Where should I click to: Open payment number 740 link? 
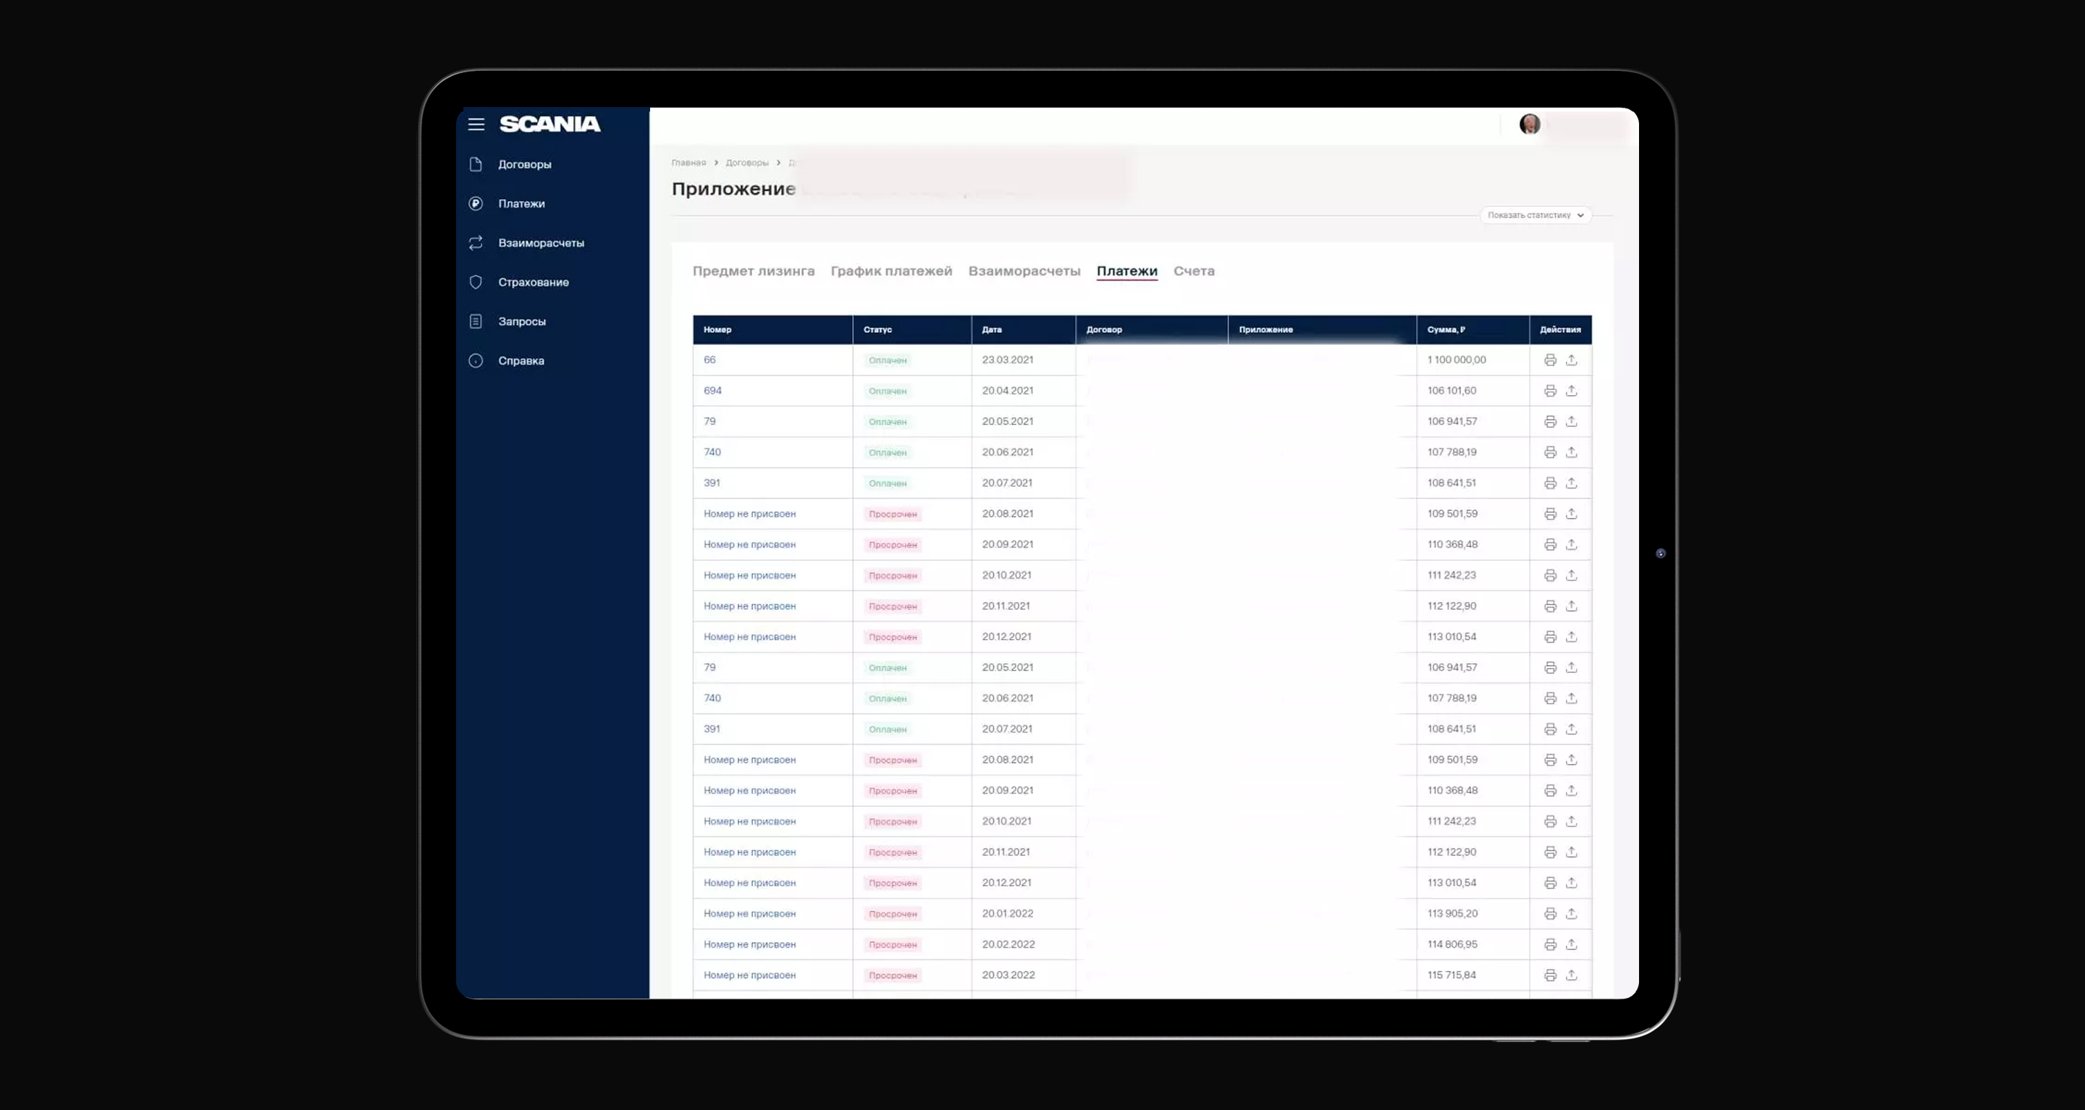tap(712, 452)
